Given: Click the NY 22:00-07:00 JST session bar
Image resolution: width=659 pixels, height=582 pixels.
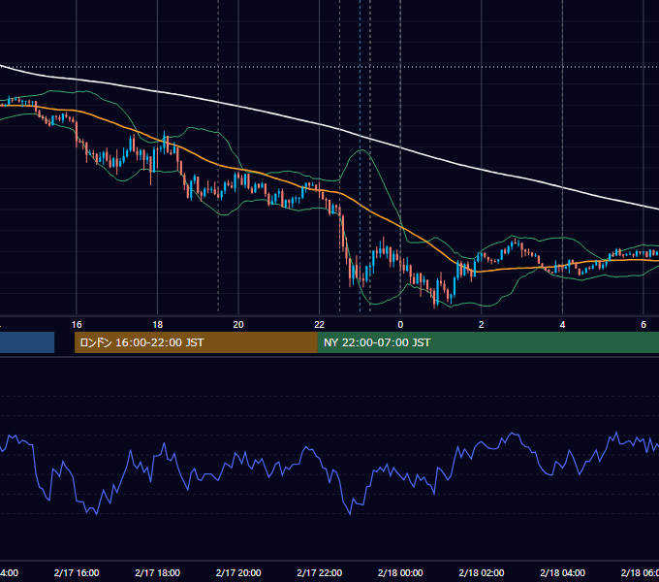Looking at the screenshot, I should click(x=487, y=342).
